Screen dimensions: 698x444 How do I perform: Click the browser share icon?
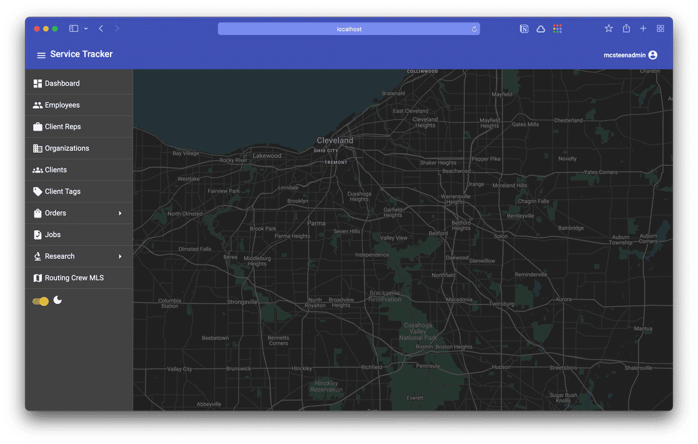626,29
